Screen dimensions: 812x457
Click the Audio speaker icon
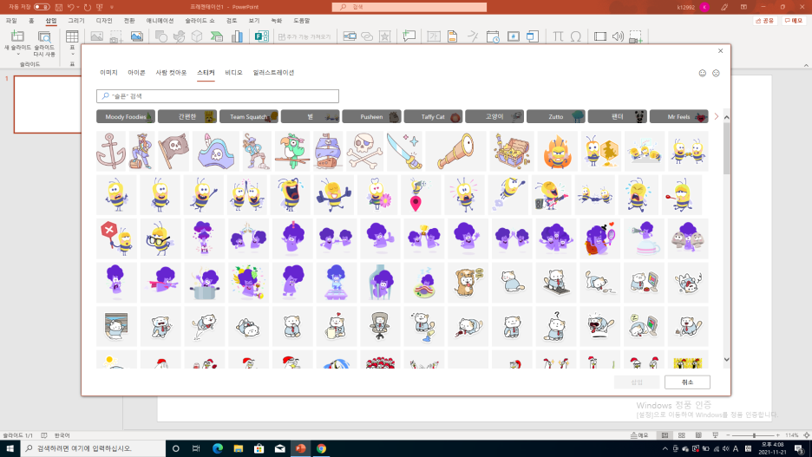(618, 36)
